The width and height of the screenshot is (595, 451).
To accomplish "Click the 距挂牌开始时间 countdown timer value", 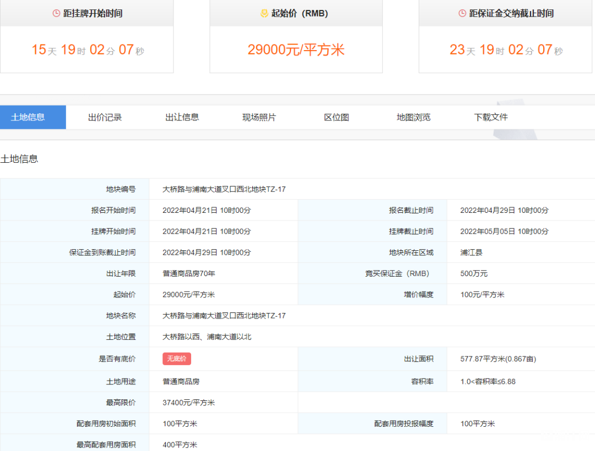I will tap(88, 50).
